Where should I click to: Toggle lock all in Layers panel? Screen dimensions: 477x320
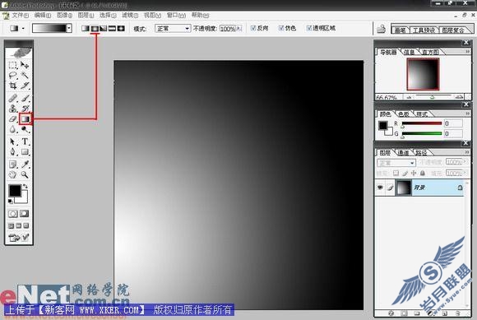pos(422,173)
